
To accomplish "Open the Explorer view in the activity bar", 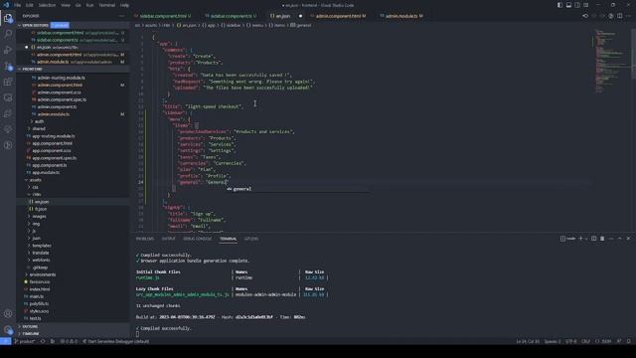I will (8, 18).
